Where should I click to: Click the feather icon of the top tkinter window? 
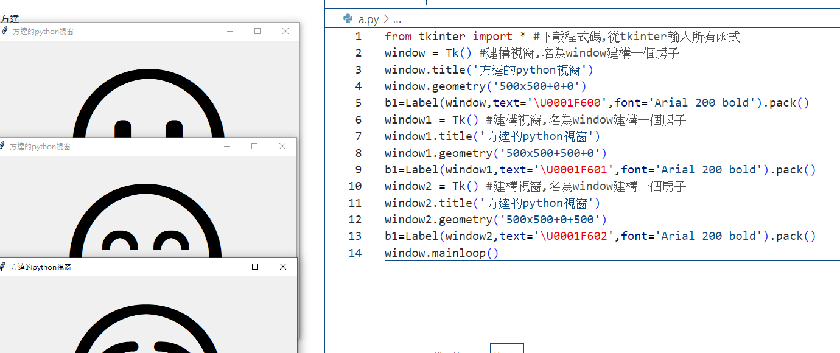click(4, 31)
